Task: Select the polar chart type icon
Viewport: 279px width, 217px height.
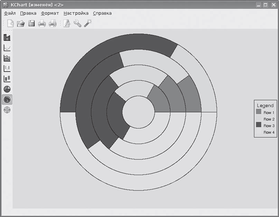Action: (7, 110)
